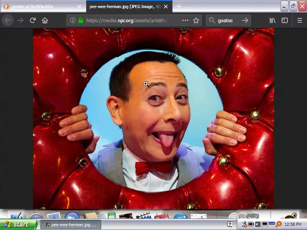Go forward one page

pos(20,20)
